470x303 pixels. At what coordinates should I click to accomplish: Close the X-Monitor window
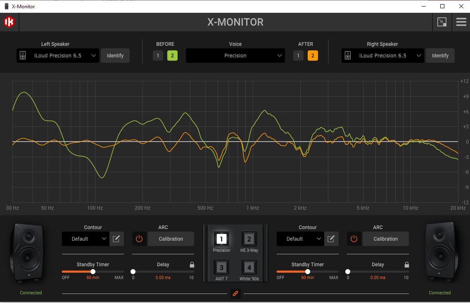(x=461, y=6)
